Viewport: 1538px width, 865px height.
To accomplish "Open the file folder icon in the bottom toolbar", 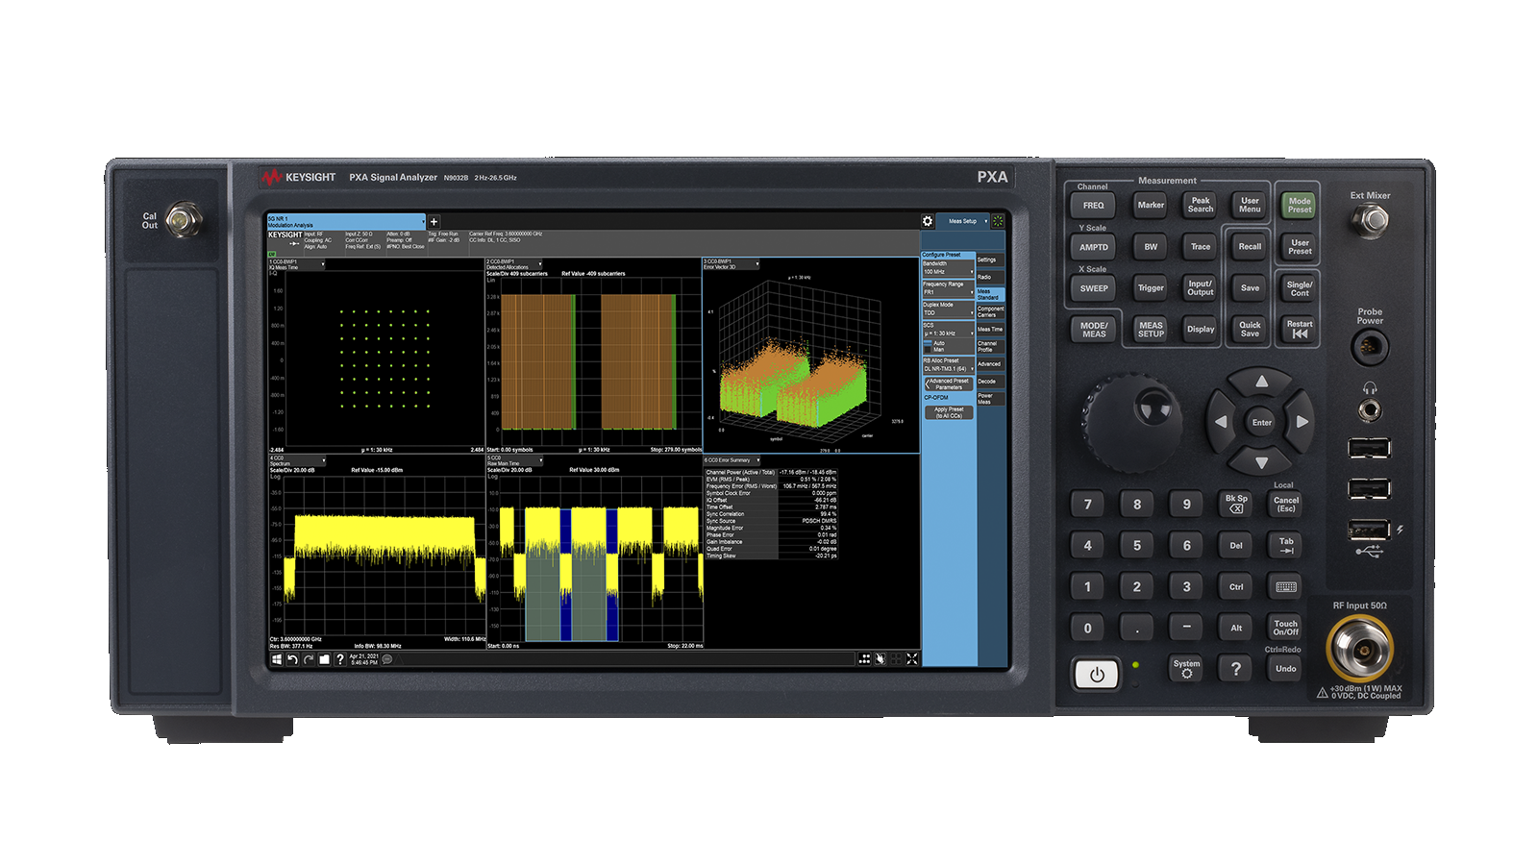I will pyautogui.click(x=324, y=659).
